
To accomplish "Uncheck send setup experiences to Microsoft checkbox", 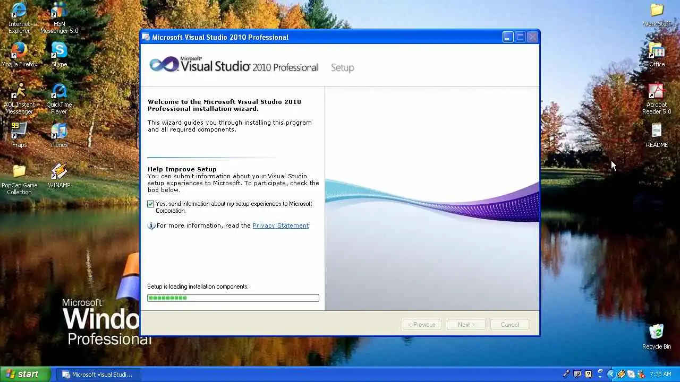I will click(151, 204).
